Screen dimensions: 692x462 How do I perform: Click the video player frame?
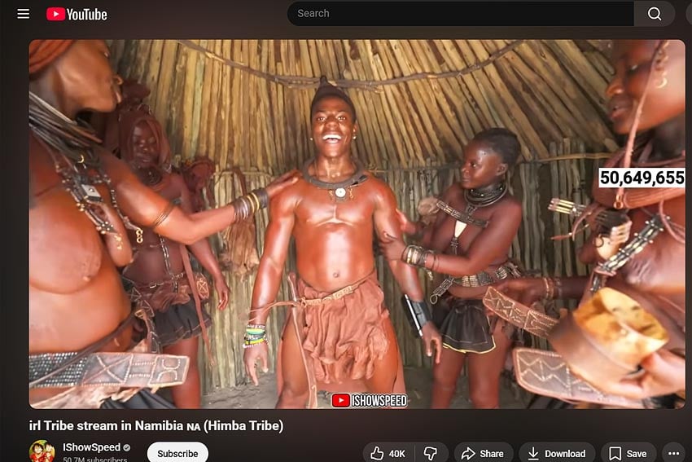tap(357, 224)
